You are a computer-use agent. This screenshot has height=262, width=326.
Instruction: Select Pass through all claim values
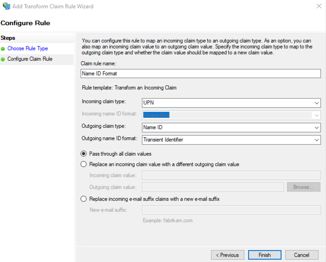83,154
